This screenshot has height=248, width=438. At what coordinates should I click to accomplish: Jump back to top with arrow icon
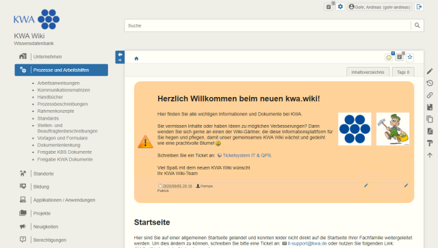click(x=430, y=155)
